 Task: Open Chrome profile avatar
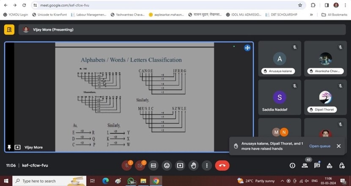pyautogui.click(x=336, y=5)
